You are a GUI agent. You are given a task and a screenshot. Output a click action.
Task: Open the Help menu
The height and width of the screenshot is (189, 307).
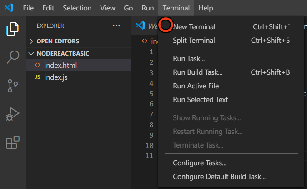(206, 8)
